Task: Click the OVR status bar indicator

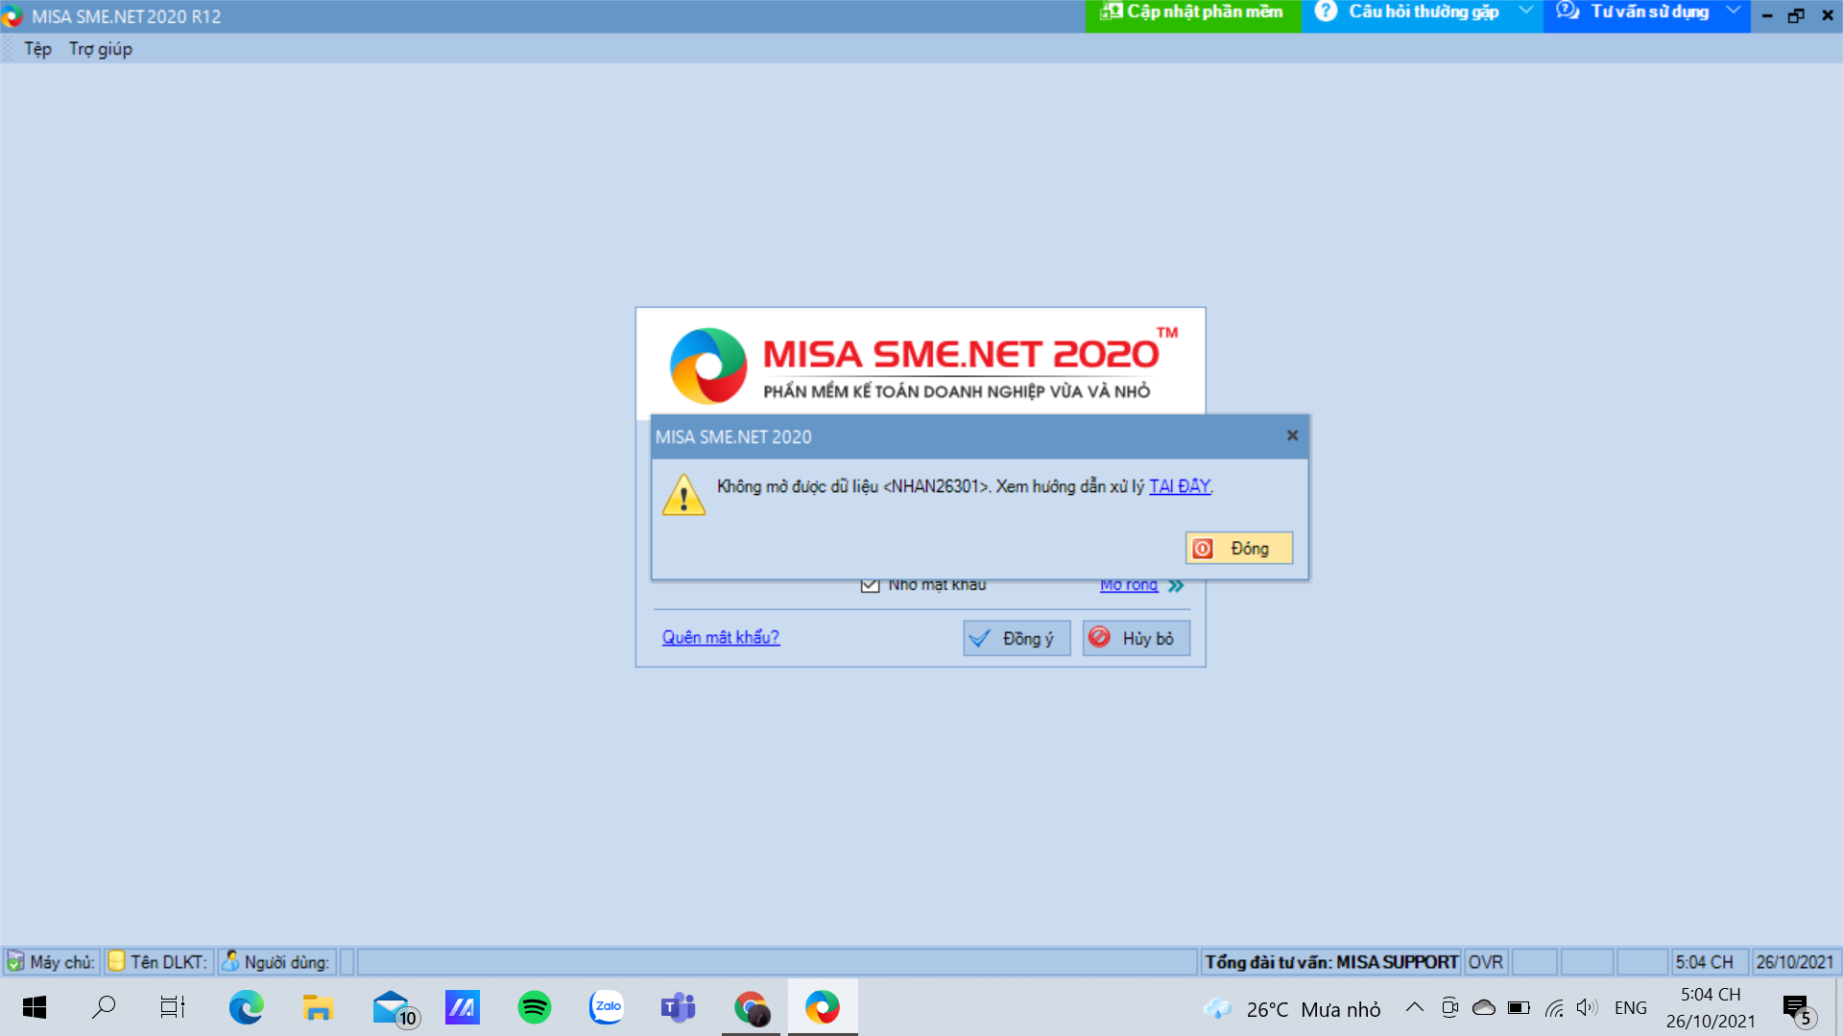Action: point(1485,962)
